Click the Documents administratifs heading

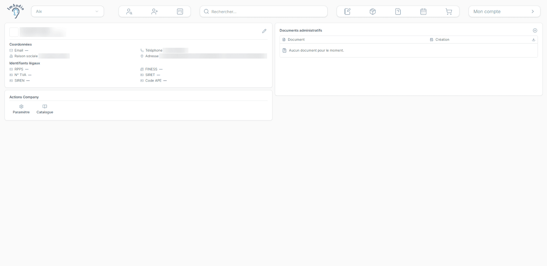pyautogui.click(x=301, y=30)
